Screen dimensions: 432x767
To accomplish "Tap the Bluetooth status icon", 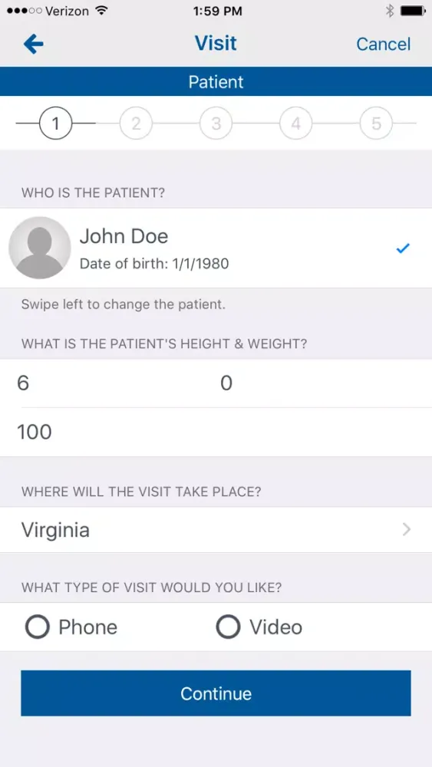I will click(390, 11).
